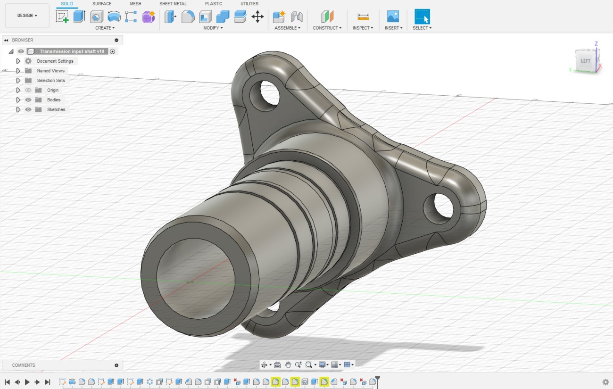Select the Shell tool icon
Image resolution: width=613 pixels, height=389 pixels.
[x=205, y=17]
